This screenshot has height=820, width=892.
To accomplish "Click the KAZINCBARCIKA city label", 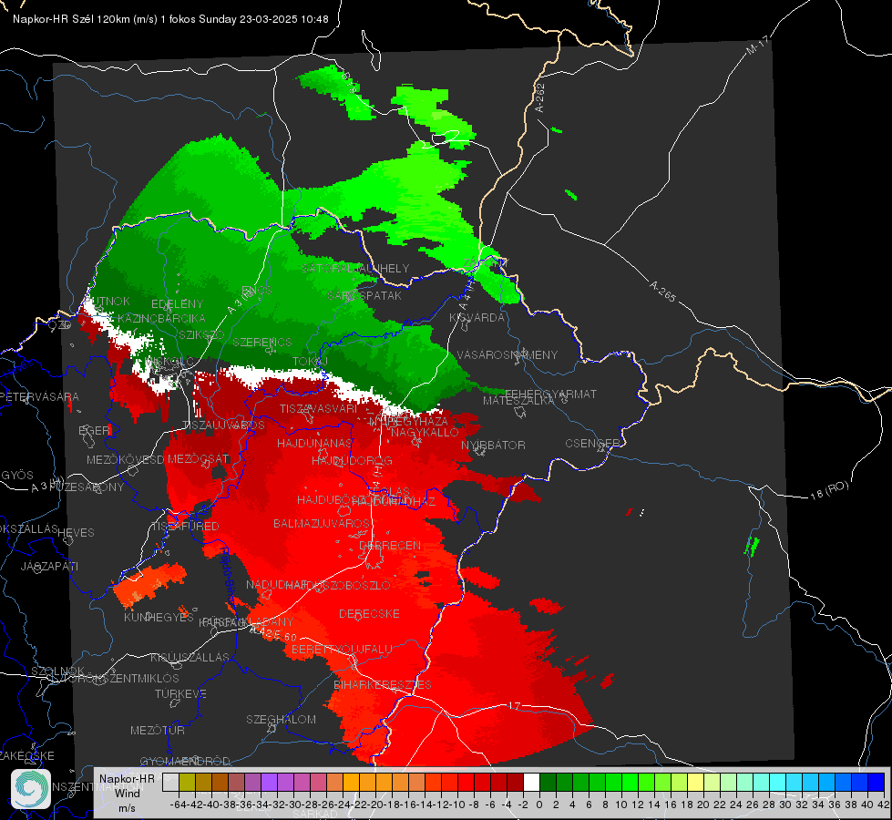I will [161, 318].
